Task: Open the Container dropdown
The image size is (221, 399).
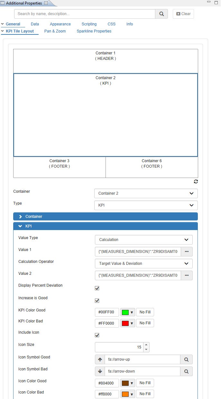Action: click(x=146, y=193)
